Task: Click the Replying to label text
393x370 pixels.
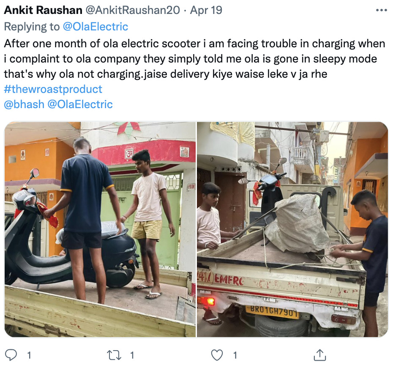Action: 32,27
